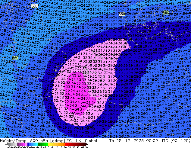Click the magenta swatch in the color legend
This screenshot has width=191, height=148.
(x=24, y=144)
